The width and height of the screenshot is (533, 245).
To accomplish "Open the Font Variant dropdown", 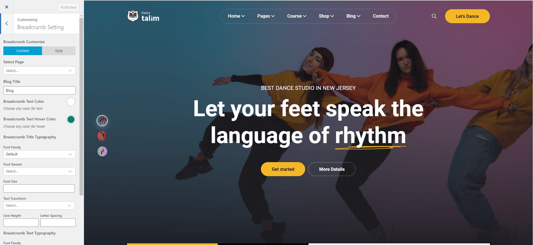I will point(39,171).
